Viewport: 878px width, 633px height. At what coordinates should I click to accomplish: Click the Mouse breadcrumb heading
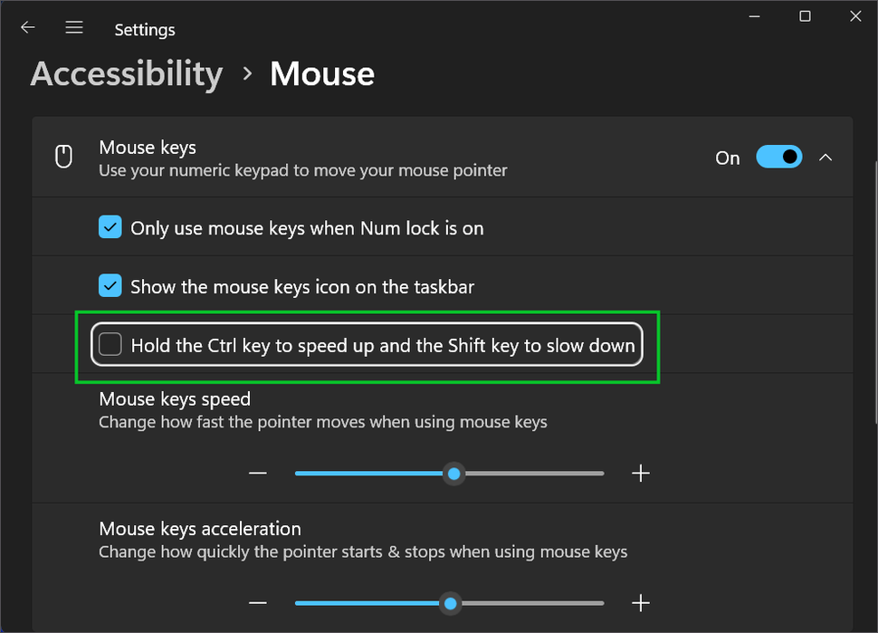(322, 74)
